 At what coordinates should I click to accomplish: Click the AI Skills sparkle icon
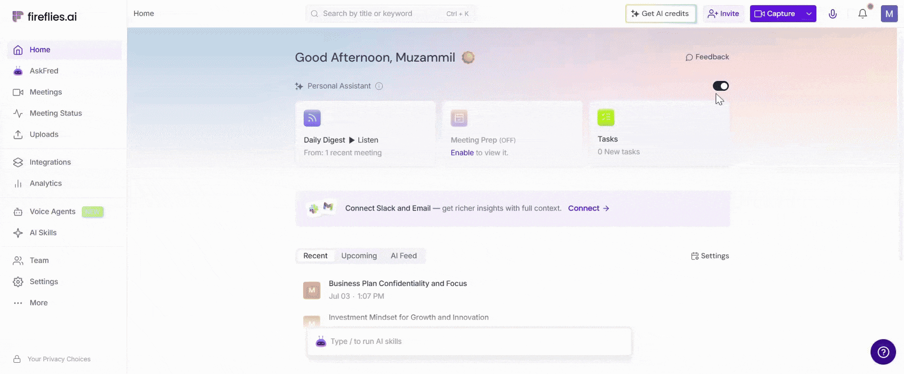pos(18,233)
